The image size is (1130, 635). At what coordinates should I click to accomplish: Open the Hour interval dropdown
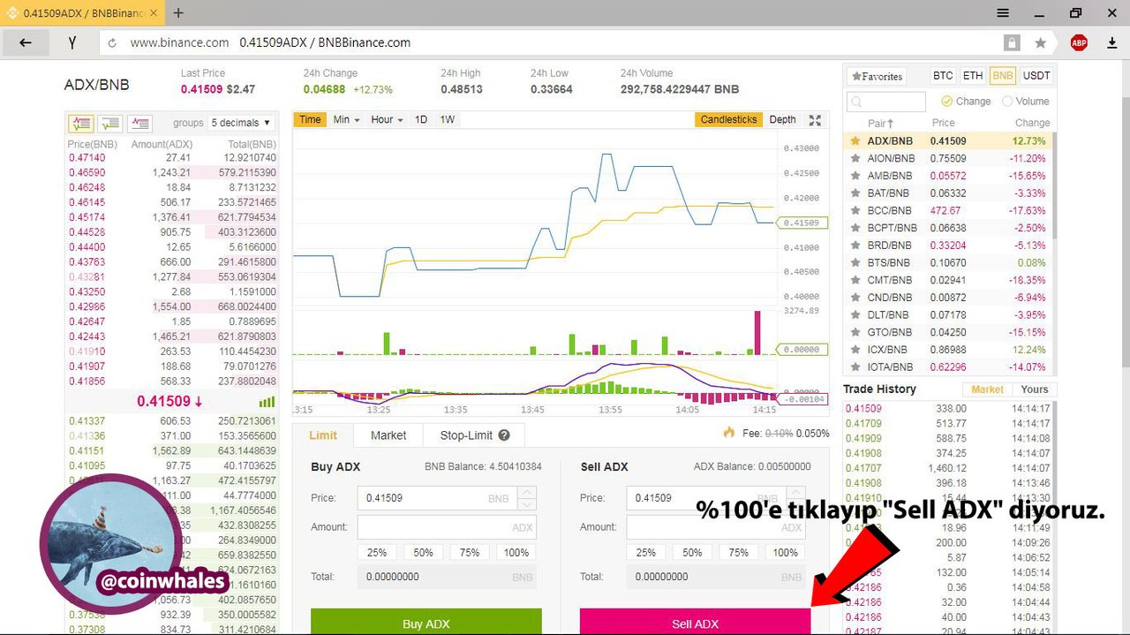click(387, 120)
